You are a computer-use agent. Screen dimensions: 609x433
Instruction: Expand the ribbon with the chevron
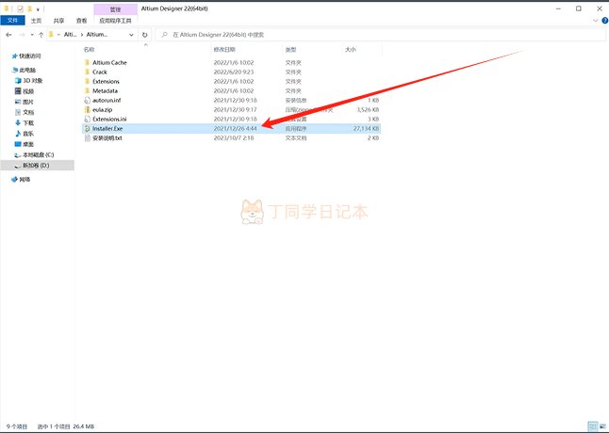click(596, 20)
